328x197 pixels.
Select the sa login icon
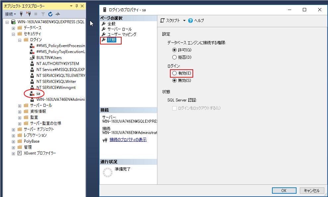tap(32, 94)
